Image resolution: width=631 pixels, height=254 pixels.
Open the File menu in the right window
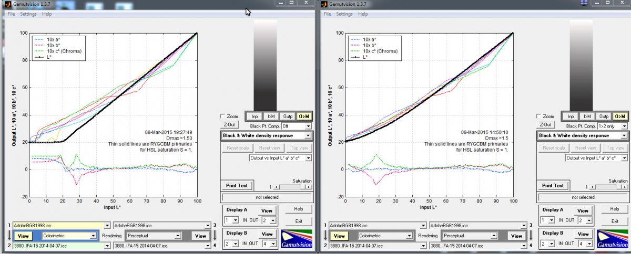coord(327,14)
